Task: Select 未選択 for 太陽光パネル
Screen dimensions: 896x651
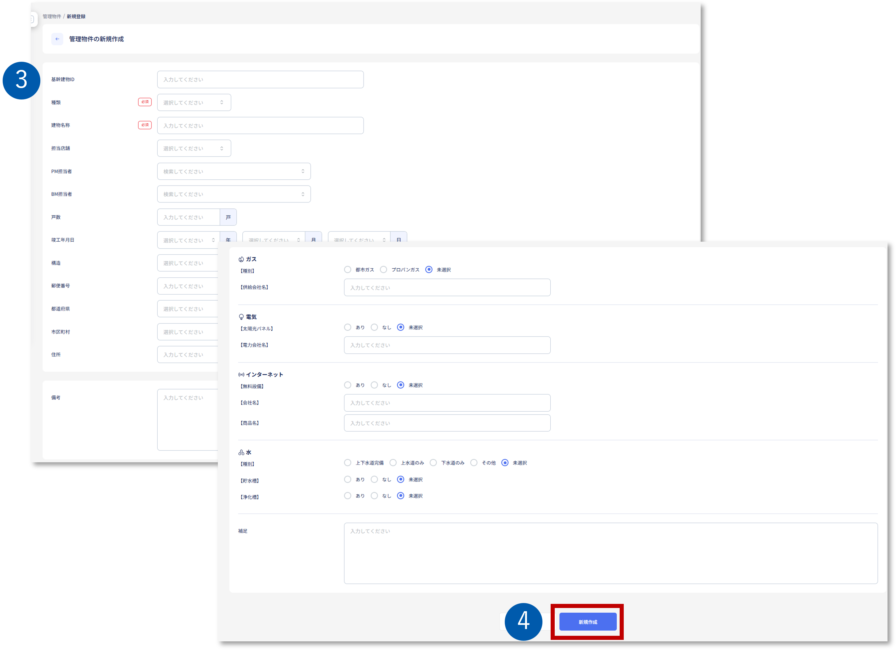Action: pyautogui.click(x=401, y=327)
